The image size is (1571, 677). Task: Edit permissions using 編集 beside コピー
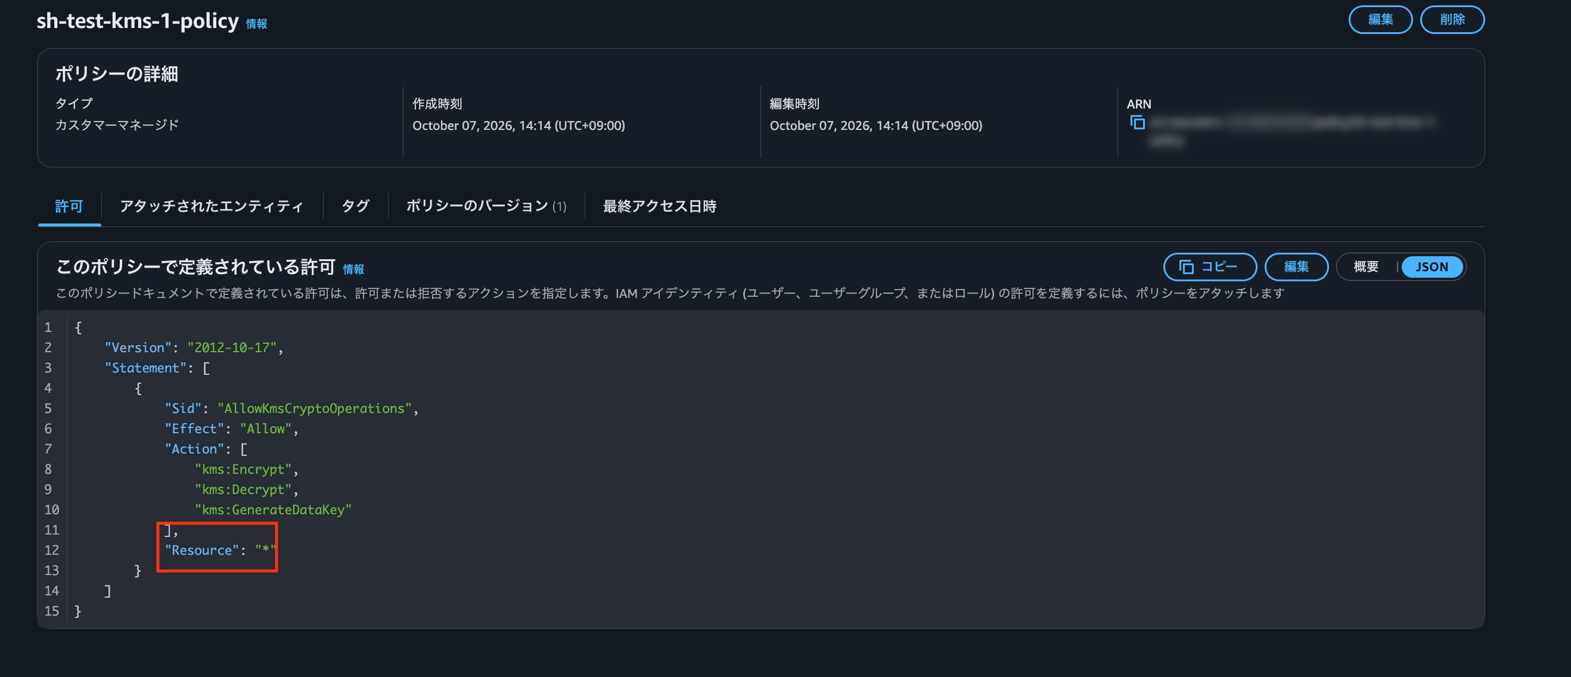click(1296, 267)
